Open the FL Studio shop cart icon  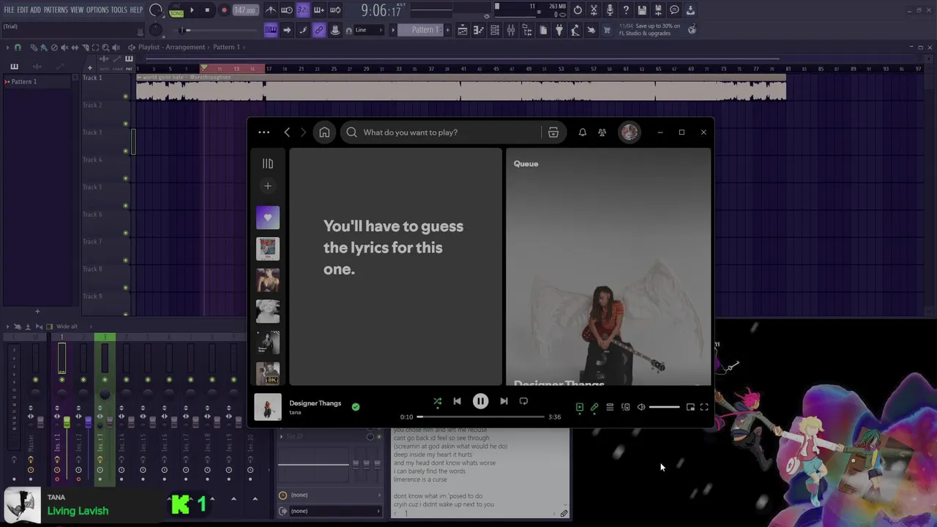click(607, 30)
